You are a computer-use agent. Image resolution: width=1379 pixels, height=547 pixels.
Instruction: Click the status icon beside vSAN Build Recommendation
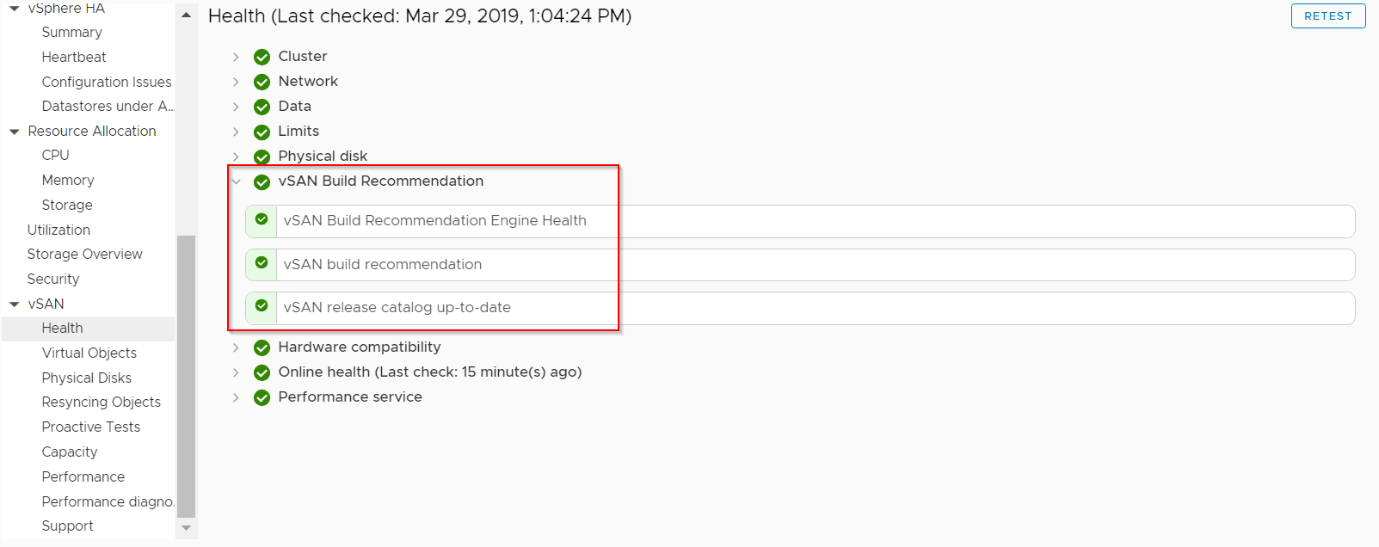click(262, 181)
